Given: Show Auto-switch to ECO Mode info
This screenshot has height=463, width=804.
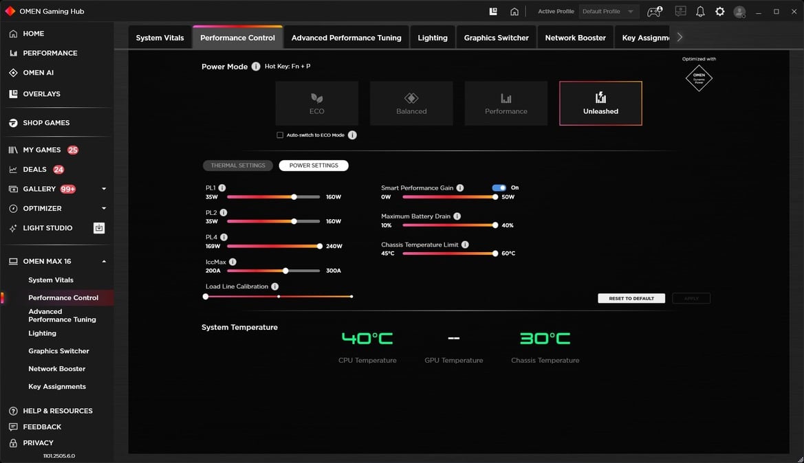Looking at the screenshot, I should 352,135.
